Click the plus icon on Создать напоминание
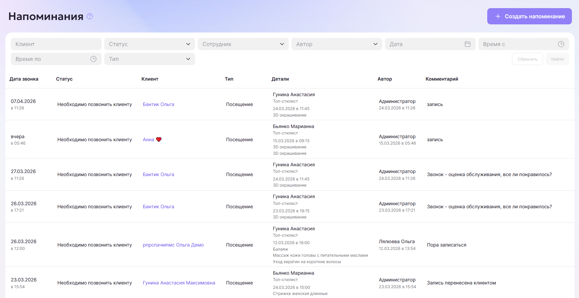Viewport: 579px width, 298px height. (498, 16)
